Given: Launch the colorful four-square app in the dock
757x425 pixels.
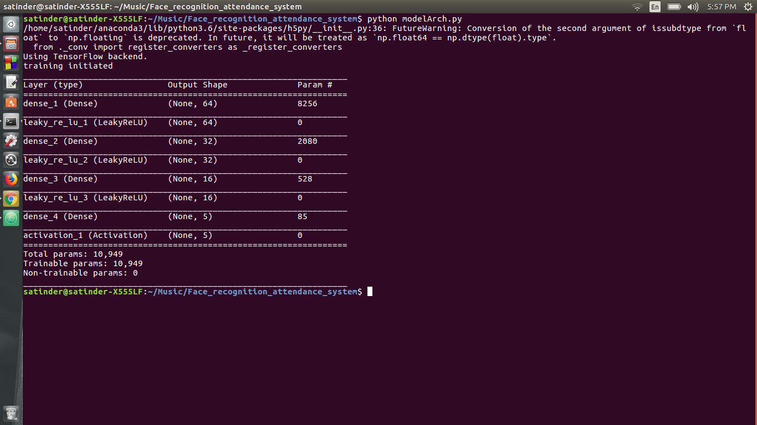Looking at the screenshot, I should point(11,63).
